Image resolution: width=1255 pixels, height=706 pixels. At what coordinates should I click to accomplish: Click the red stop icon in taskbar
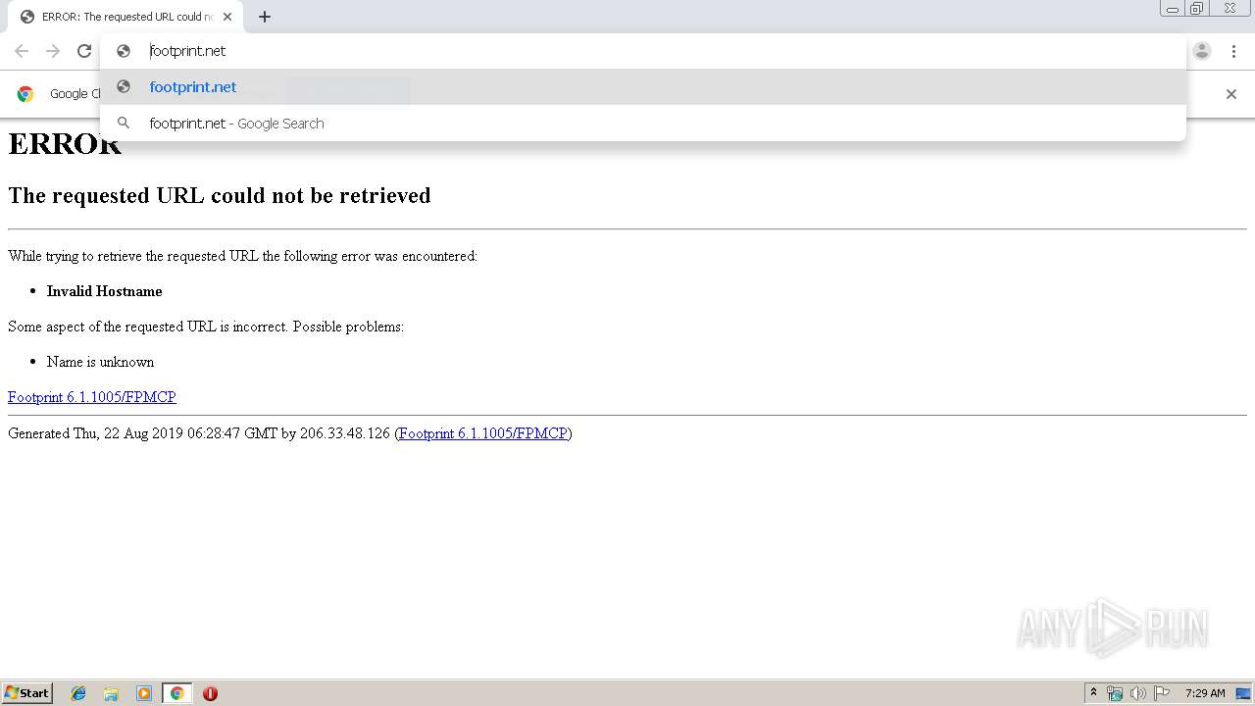click(x=210, y=693)
